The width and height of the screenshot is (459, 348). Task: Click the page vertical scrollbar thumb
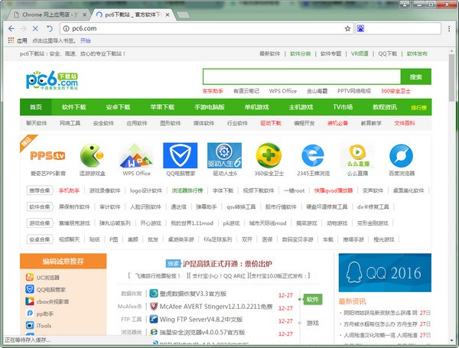pyautogui.click(x=451, y=77)
